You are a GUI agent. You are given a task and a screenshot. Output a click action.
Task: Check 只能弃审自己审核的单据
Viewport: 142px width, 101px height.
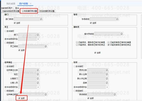pos(109,42)
